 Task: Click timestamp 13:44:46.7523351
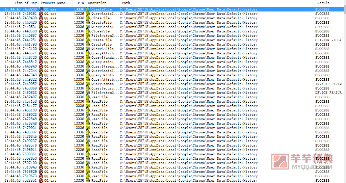(21, 180)
